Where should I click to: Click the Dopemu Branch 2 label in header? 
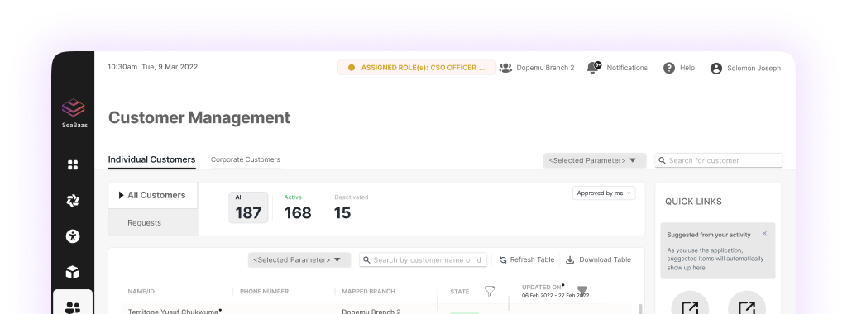click(x=545, y=68)
